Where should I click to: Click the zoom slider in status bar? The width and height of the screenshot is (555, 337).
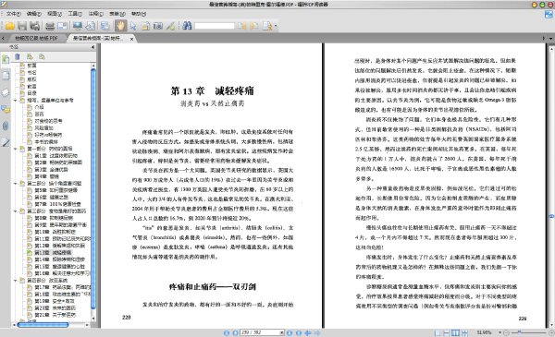click(527, 332)
